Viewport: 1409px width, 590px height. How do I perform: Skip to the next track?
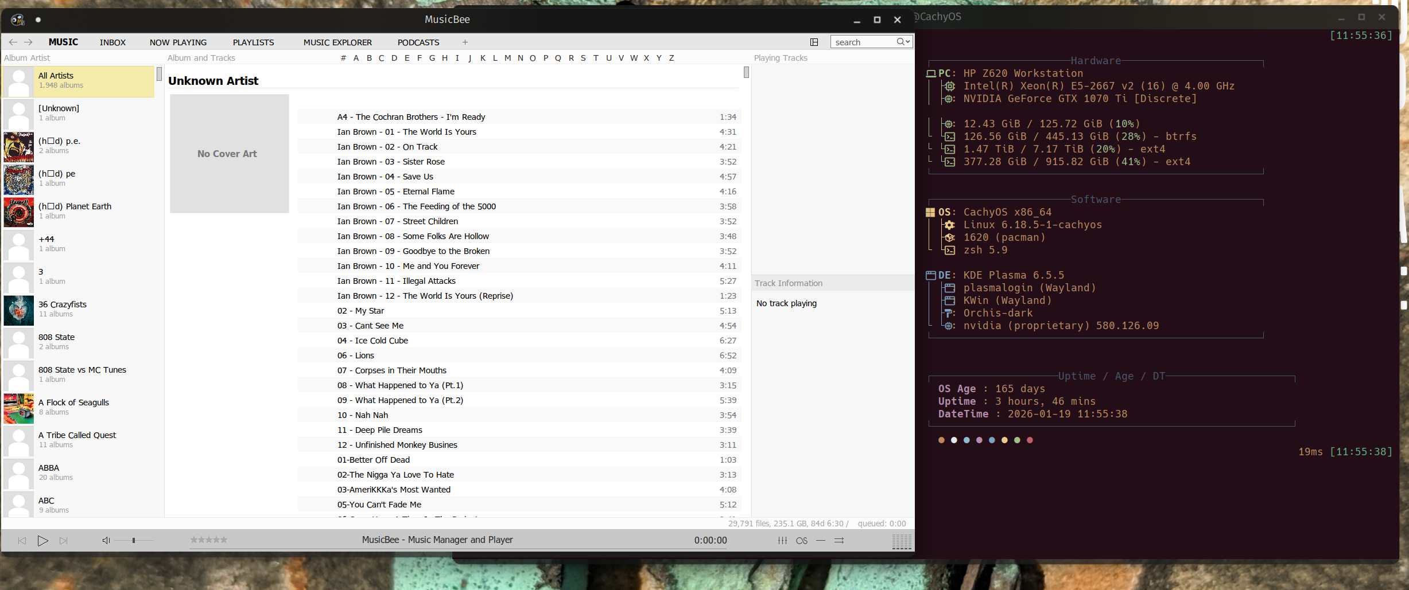coord(64,541)
